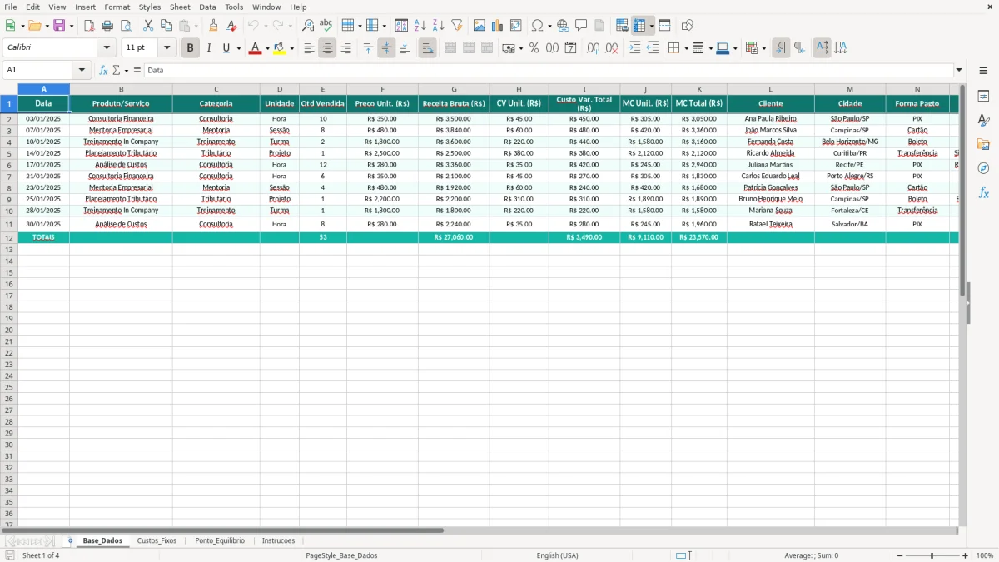Open sidebar Gallery panel
The image size is (999, 562).
coord(983,145)
